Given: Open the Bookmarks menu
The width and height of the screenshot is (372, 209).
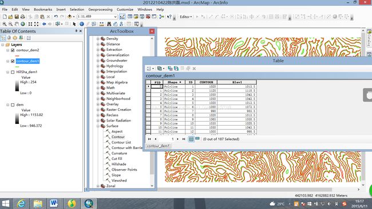Looking at the screenshot, I should 43,10.
